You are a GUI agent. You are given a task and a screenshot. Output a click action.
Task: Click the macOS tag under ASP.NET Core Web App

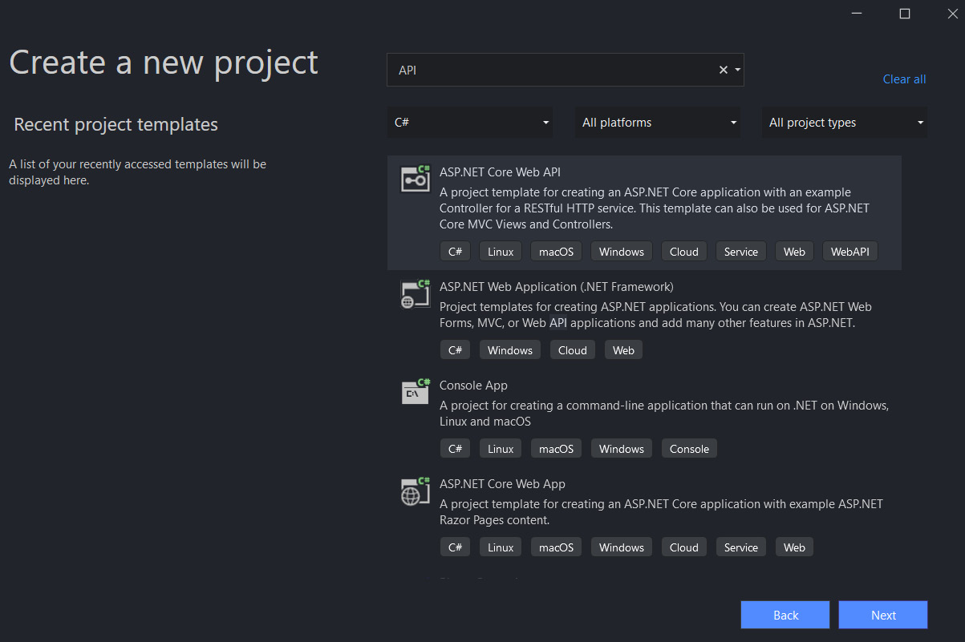(x=556, y=547)
